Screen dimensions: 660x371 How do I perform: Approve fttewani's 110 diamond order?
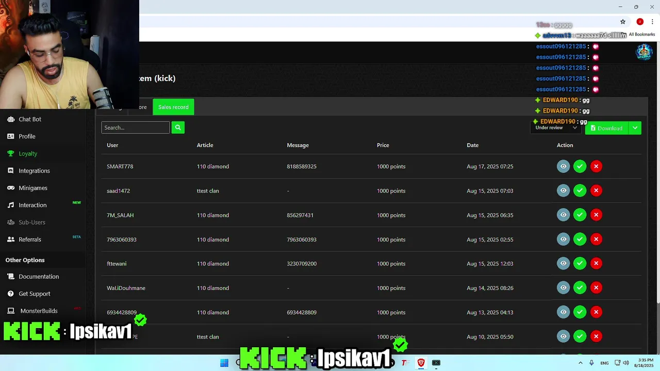point(580,263)
